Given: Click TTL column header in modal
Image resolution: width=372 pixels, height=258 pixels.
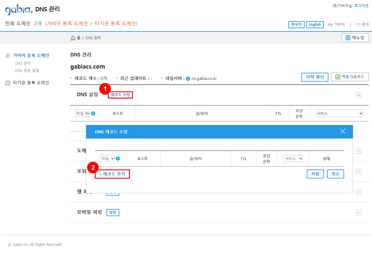Looking at the screenshot, I should point(243,159).
